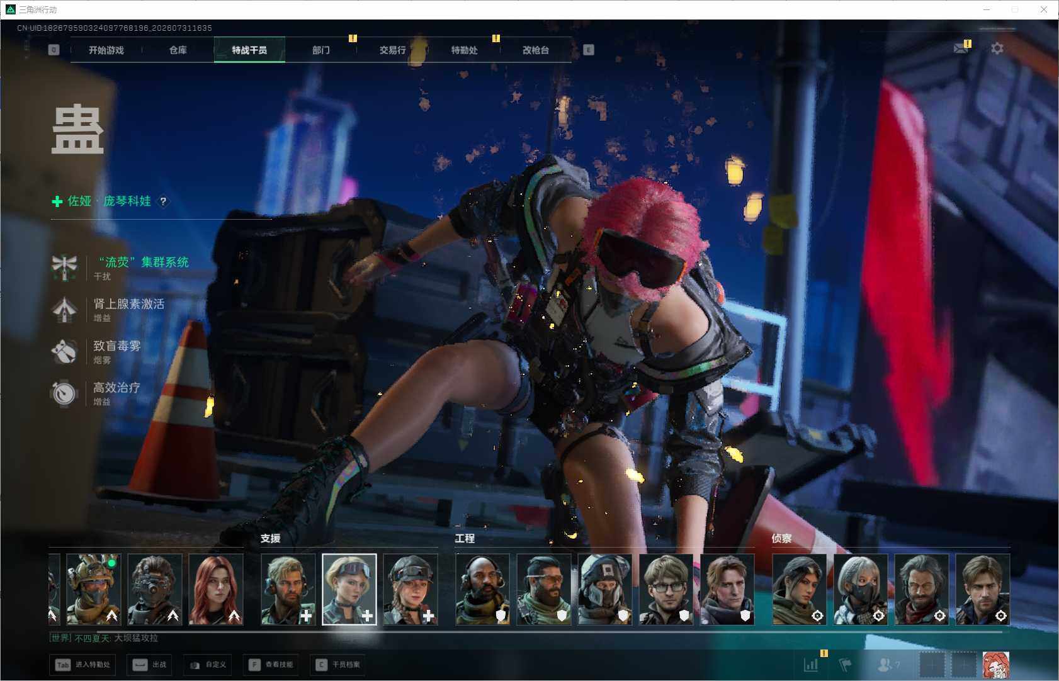
Task: Select recon operator with red scarf
Action: (x=922, y=590)
